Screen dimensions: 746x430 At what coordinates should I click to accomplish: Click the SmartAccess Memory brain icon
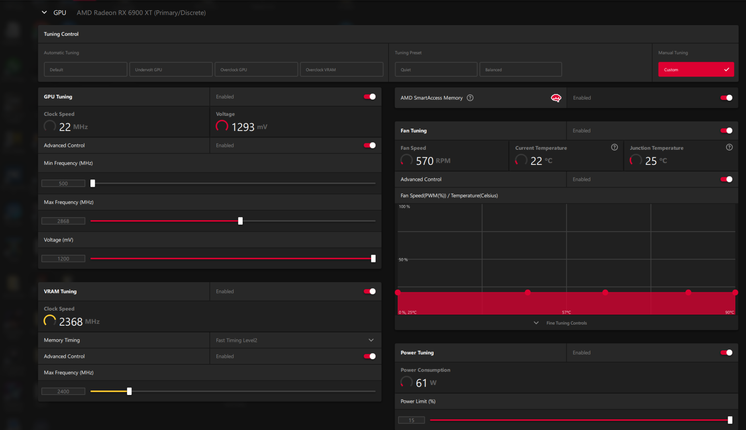(x=556, y=98)
